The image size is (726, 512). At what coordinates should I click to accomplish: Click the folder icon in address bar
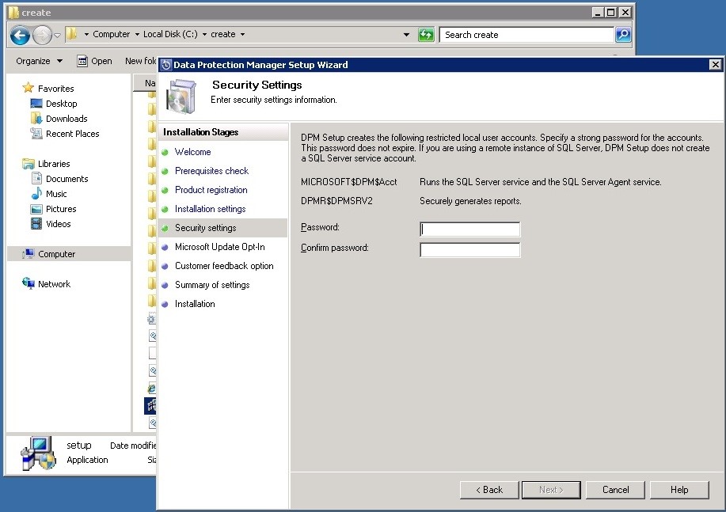click(71, 34)
